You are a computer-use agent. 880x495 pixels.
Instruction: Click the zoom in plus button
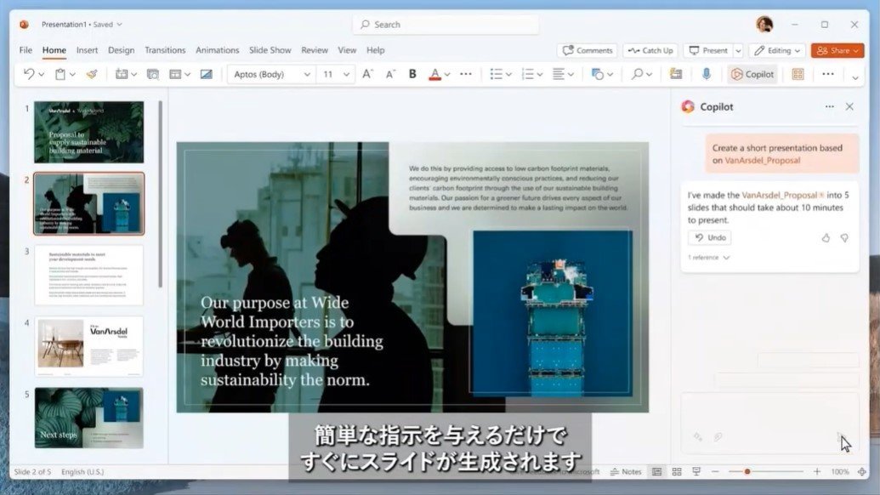pos(817,472)
